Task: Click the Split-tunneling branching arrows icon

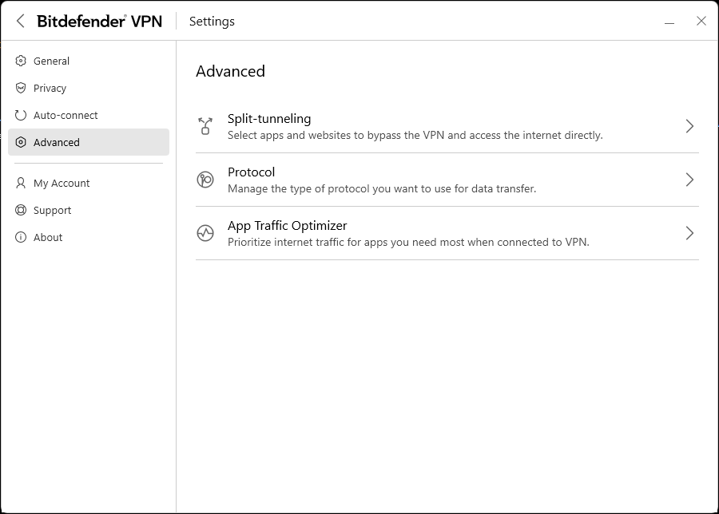Action: 205,126
